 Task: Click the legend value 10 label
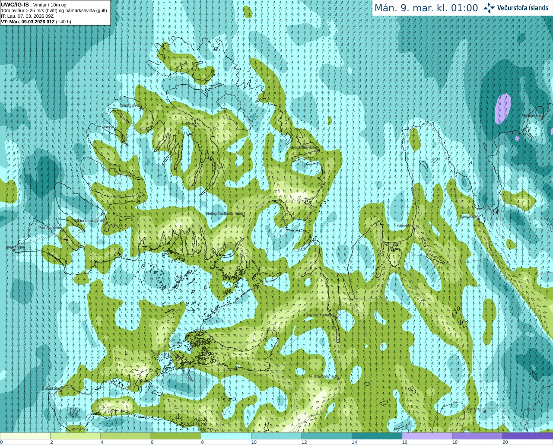point(254,442)
